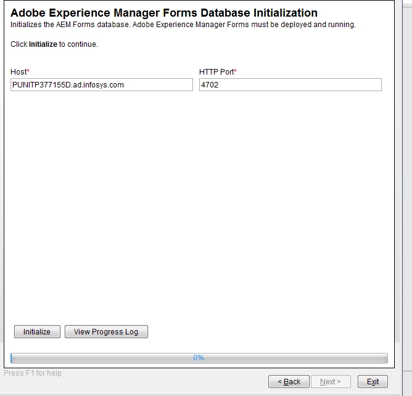This screenshot has height=396, width=412.
Task: Click the HTTP Port label
Action: point(218,72)
